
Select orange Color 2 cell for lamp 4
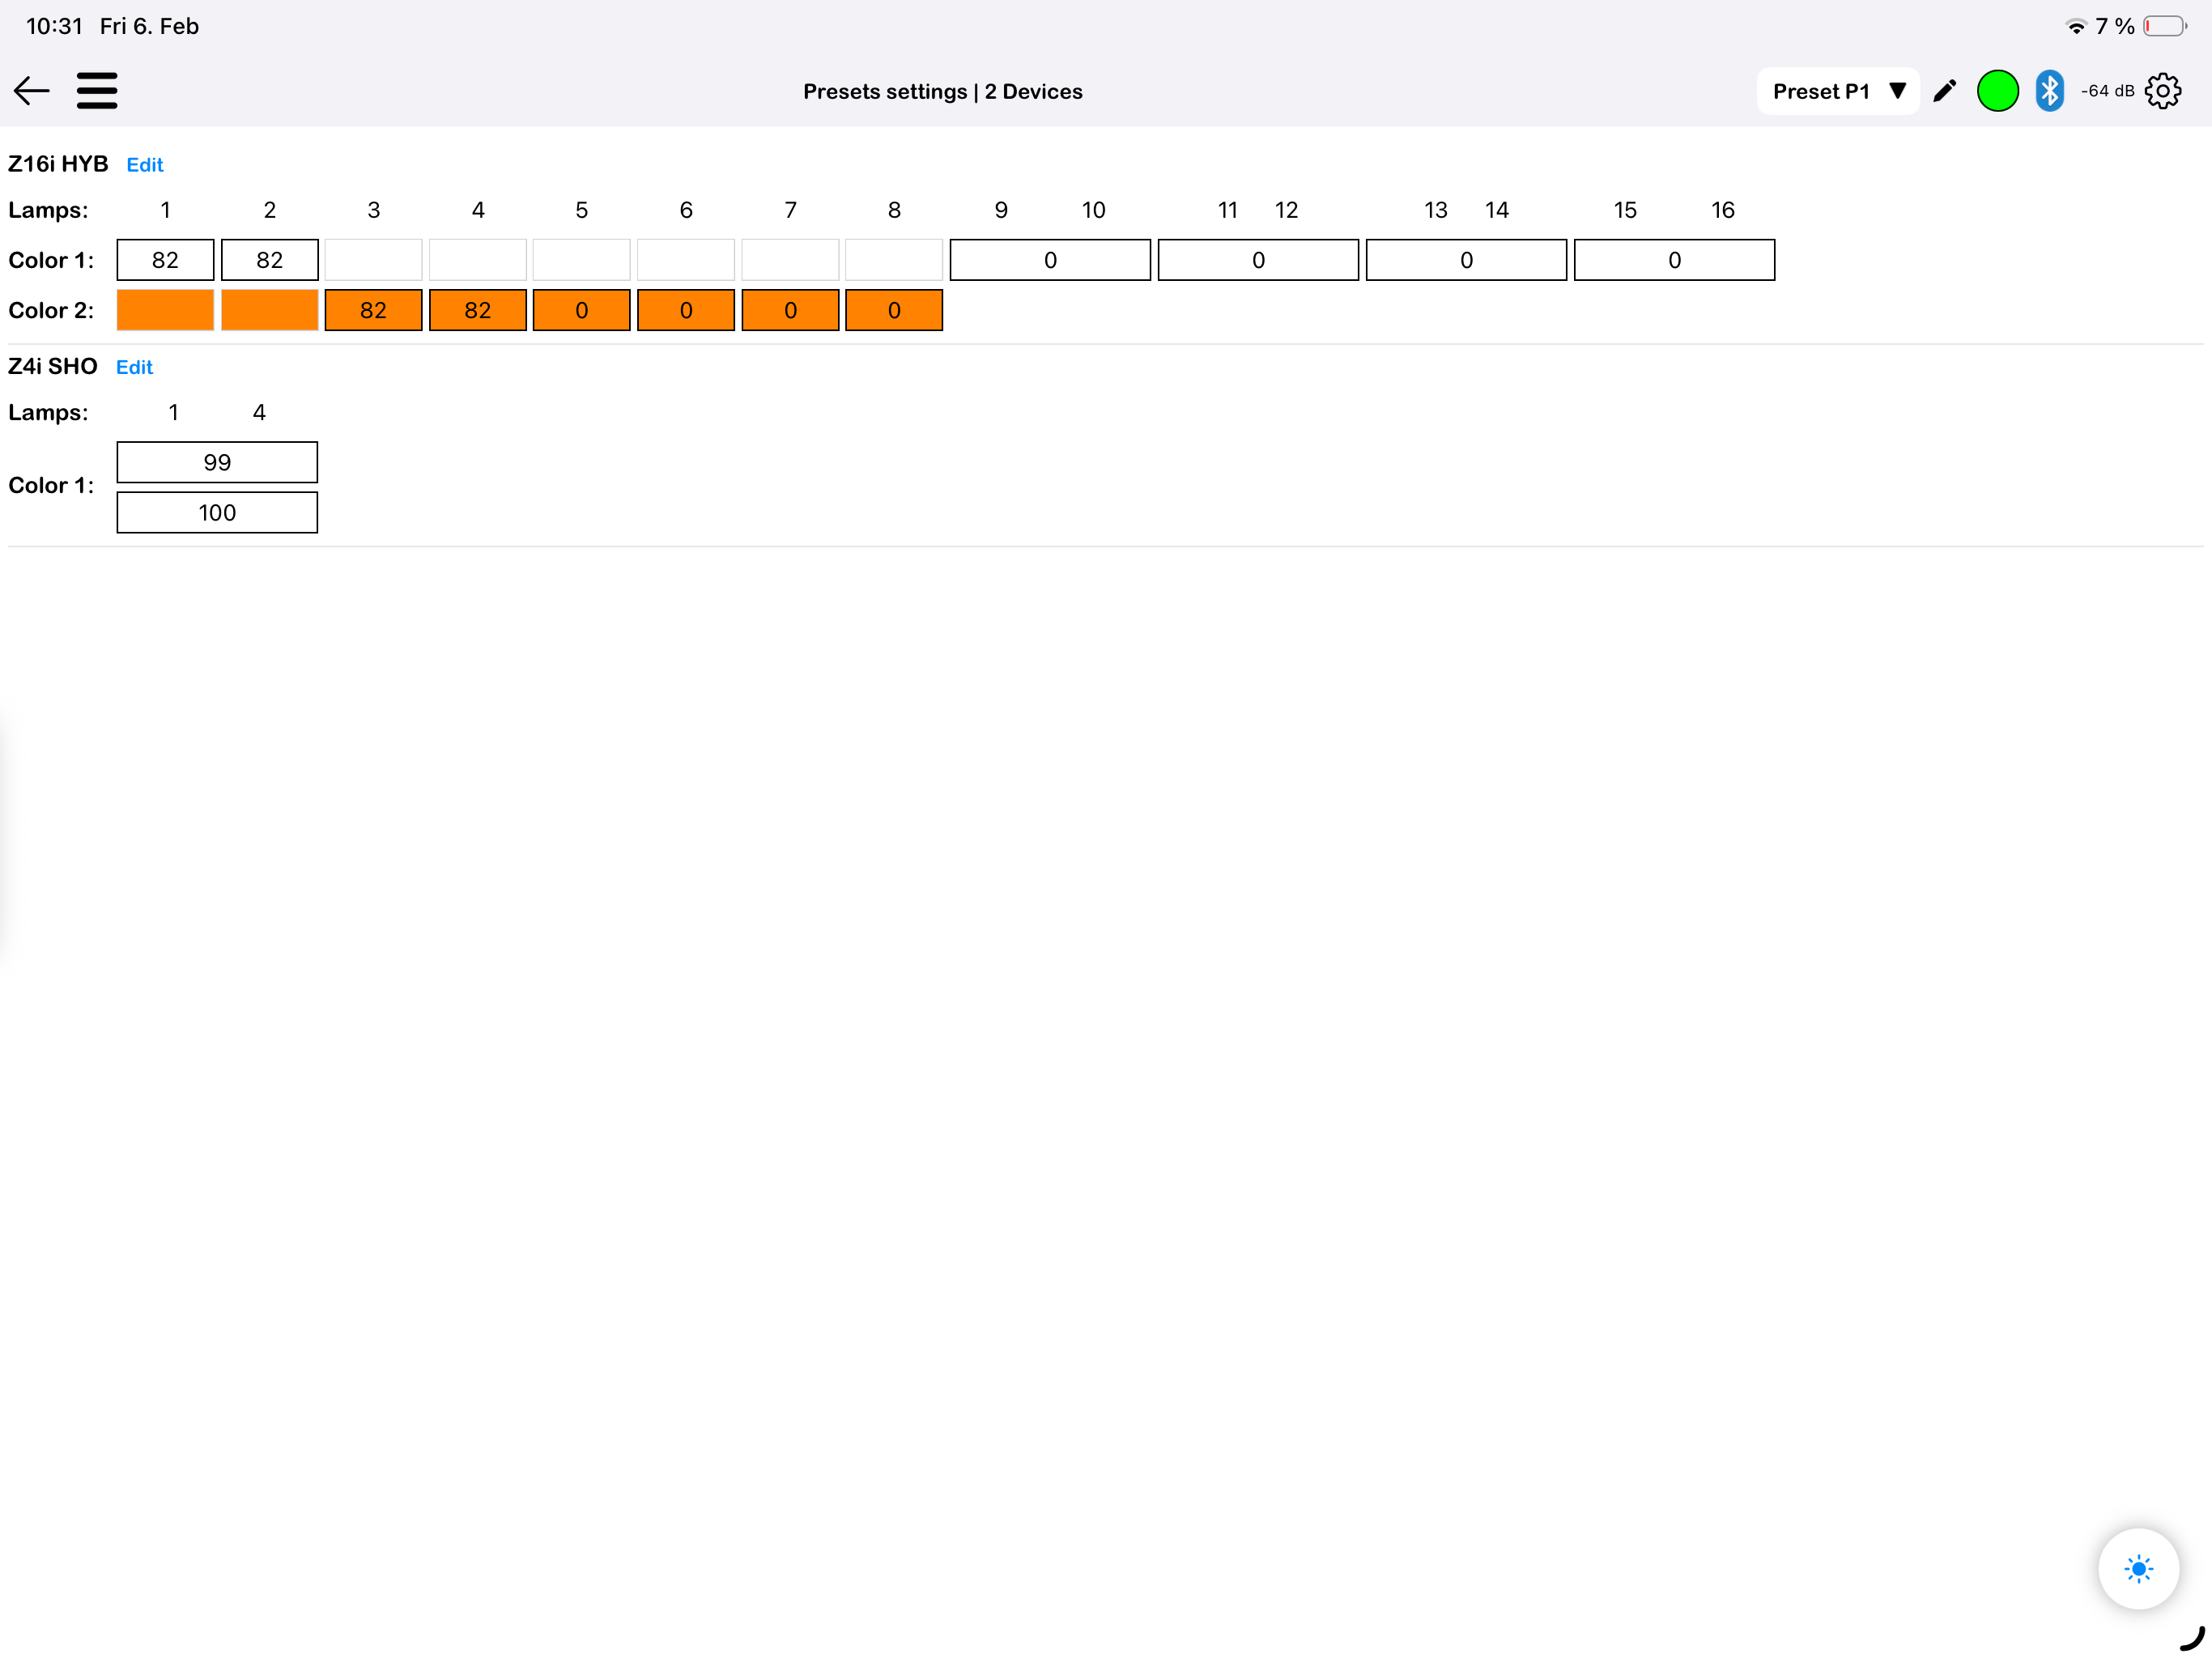click(477, 310)
